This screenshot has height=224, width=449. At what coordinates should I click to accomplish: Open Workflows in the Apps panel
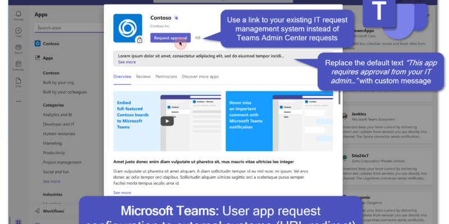tap(53, 211)
